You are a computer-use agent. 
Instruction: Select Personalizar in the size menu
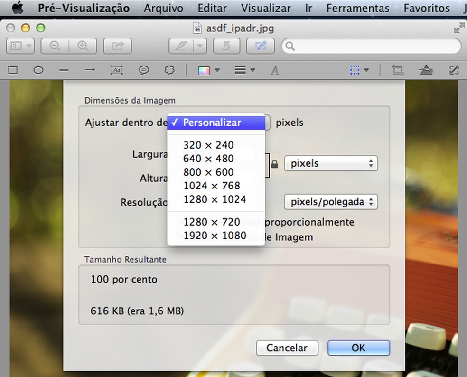click(216, 123)
